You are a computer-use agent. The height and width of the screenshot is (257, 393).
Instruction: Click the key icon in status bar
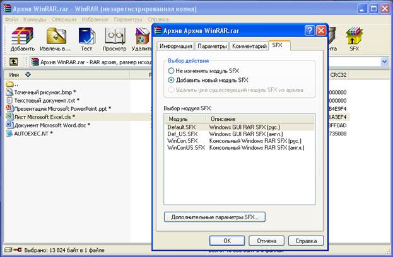pos(17,249)
